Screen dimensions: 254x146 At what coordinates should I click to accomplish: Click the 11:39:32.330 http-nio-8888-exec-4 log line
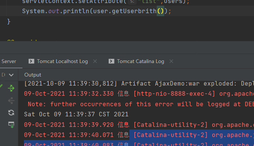pyautogui.click(x=139, y=94)
